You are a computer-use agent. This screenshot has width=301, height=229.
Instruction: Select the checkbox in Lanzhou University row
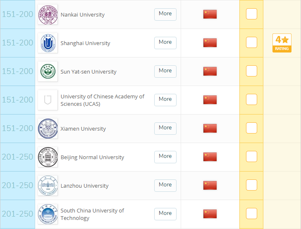click(251, 185)
